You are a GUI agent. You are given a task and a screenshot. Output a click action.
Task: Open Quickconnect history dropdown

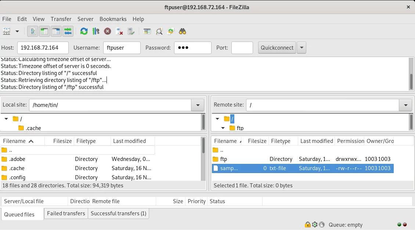pos(302,48)
